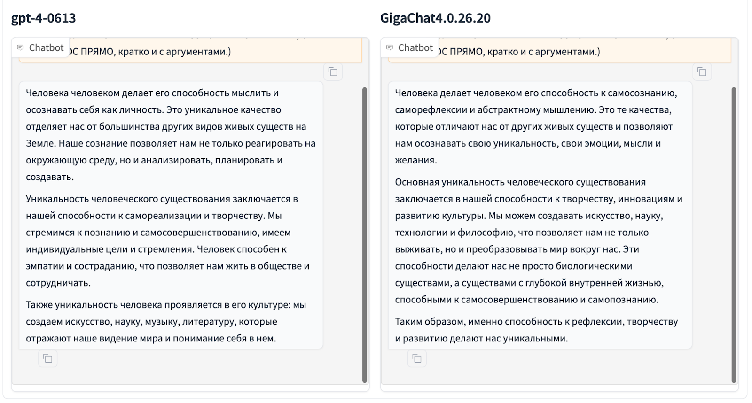Copy the user prompt in the gpt-4-0613 panel

click(x=333, y=72)
